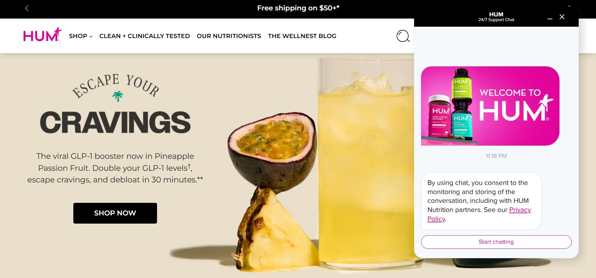Screen dimensions: 596x278
Task: Click the small palm tree icon
Action: click(x=118, y=96)
